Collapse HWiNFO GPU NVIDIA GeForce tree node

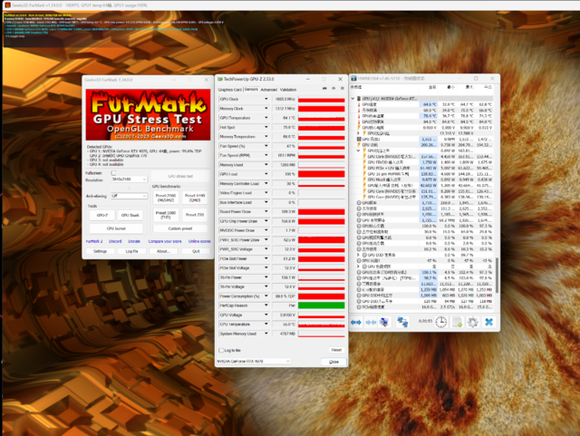click(x=353, y=99)
